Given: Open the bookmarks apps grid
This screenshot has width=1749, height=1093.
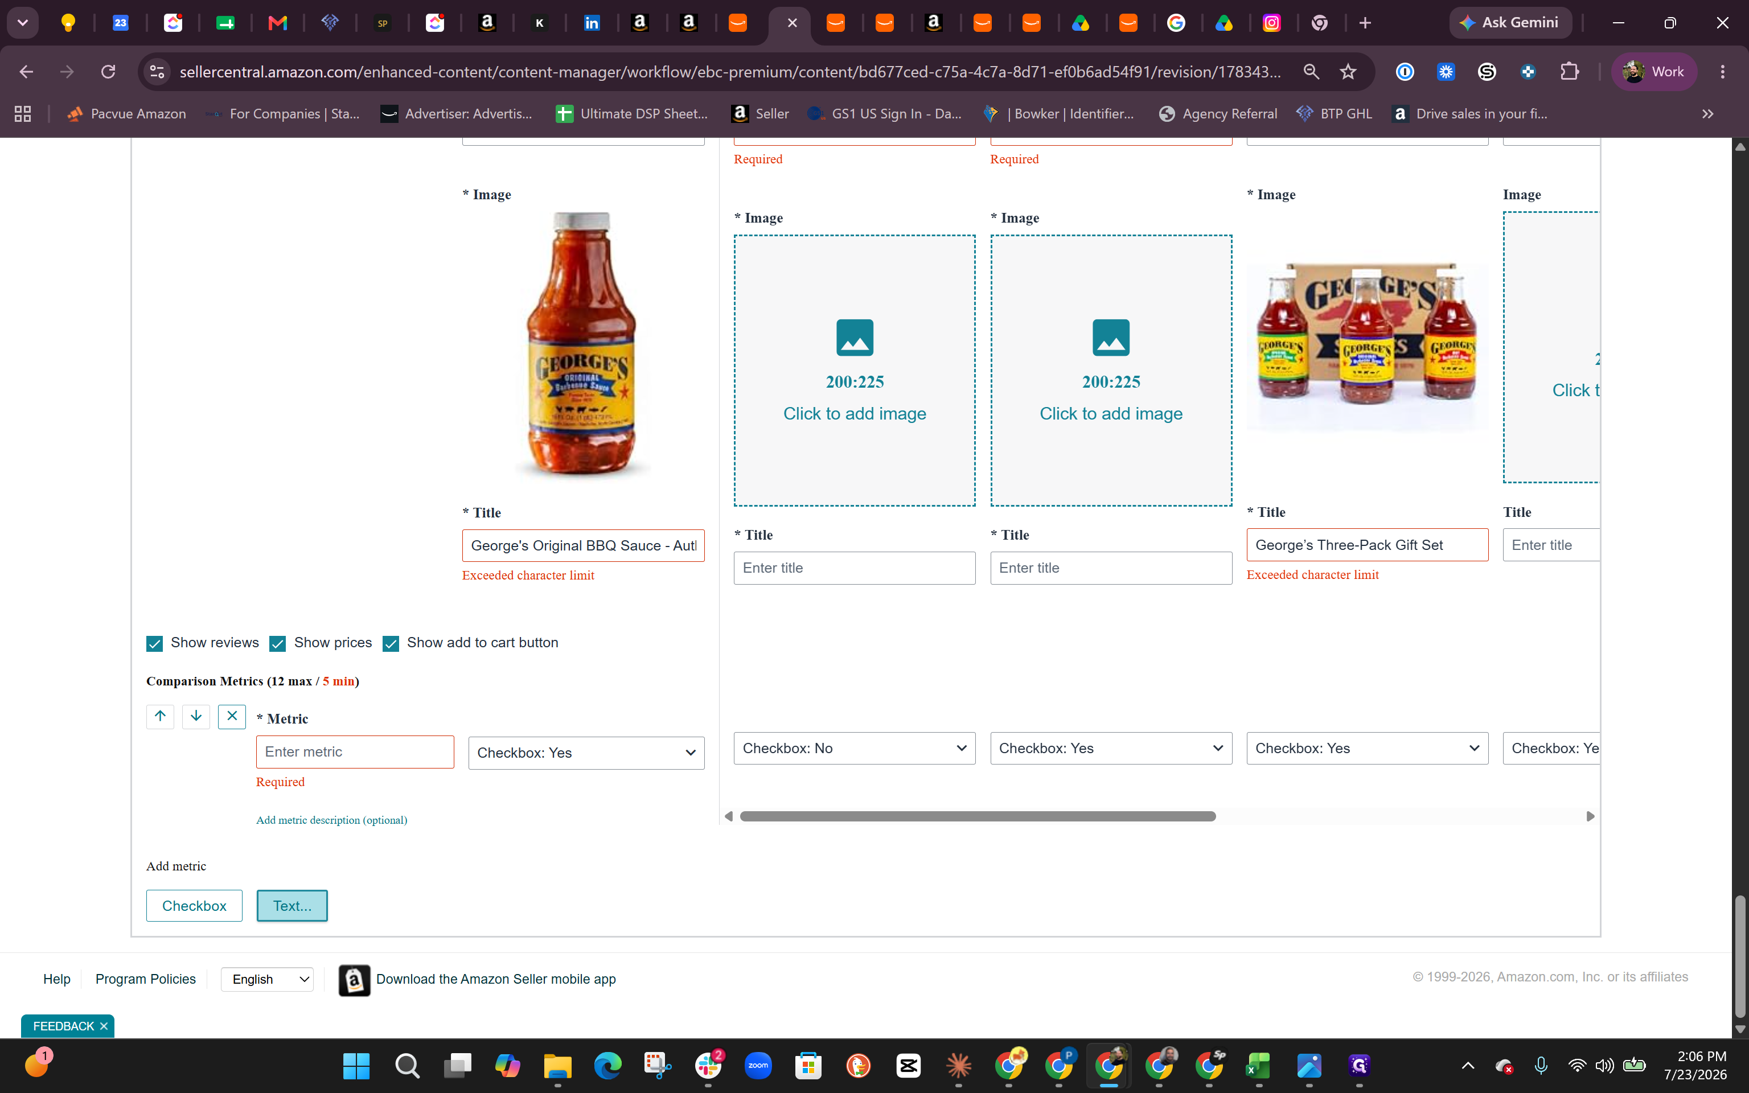Looking at the screenshot, I should (x=23, y=113).
